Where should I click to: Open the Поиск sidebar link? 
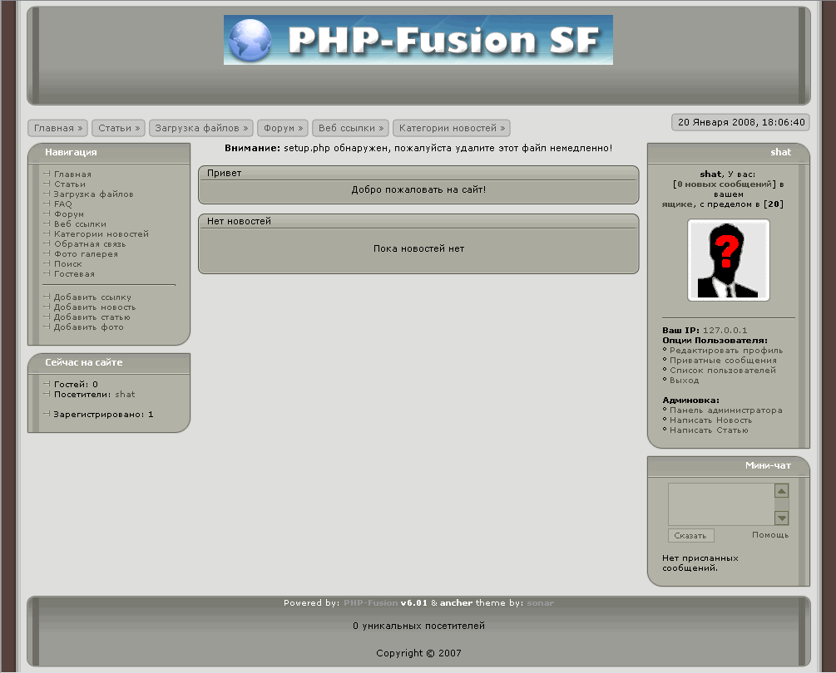point(67,264)
